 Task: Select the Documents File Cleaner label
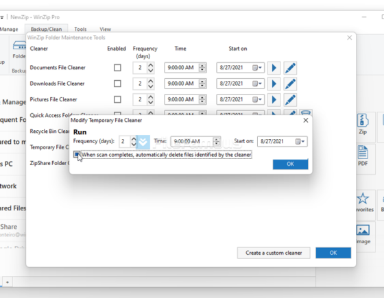(58, 68)
